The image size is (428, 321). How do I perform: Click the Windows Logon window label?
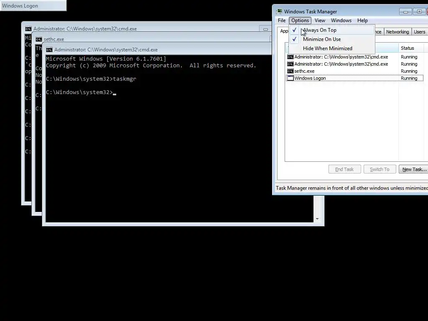(20, 6)
